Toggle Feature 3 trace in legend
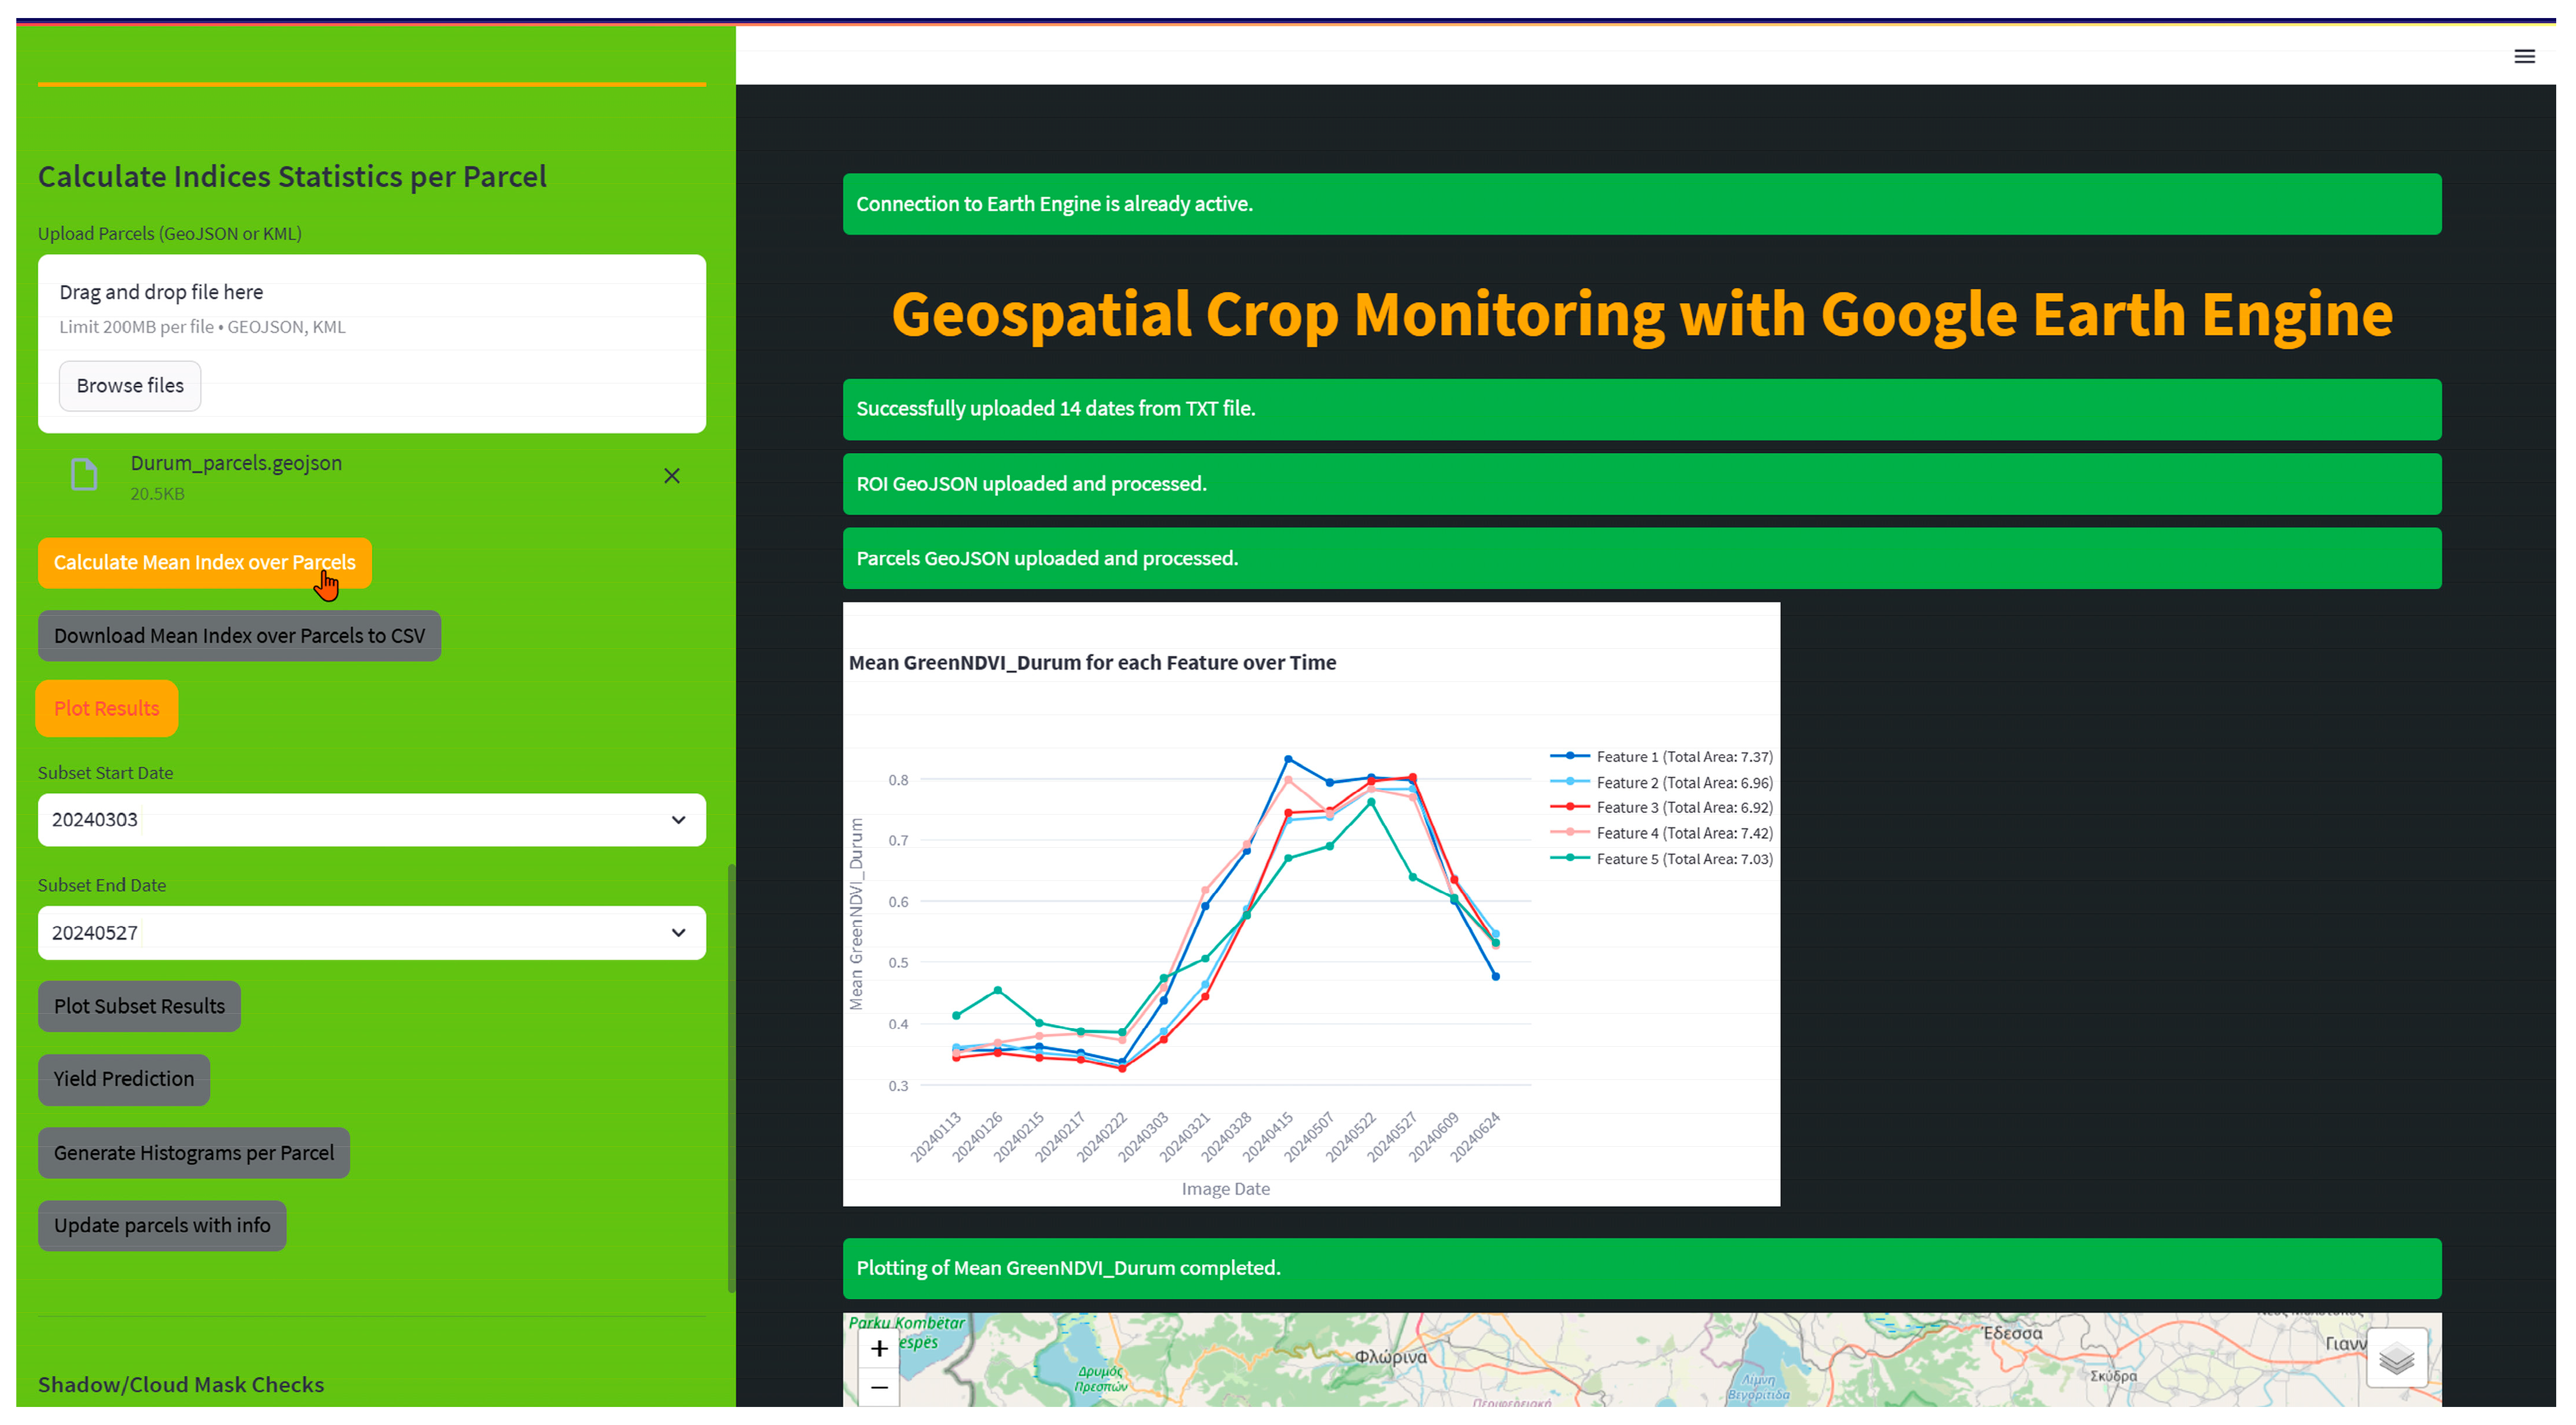Screen dimensions: 2576x1425 pyautogui.click(x=1661, y=808)
